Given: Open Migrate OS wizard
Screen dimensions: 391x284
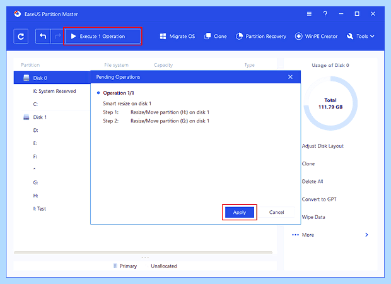Looking at the screenshot, I should (x=177, y=37).
